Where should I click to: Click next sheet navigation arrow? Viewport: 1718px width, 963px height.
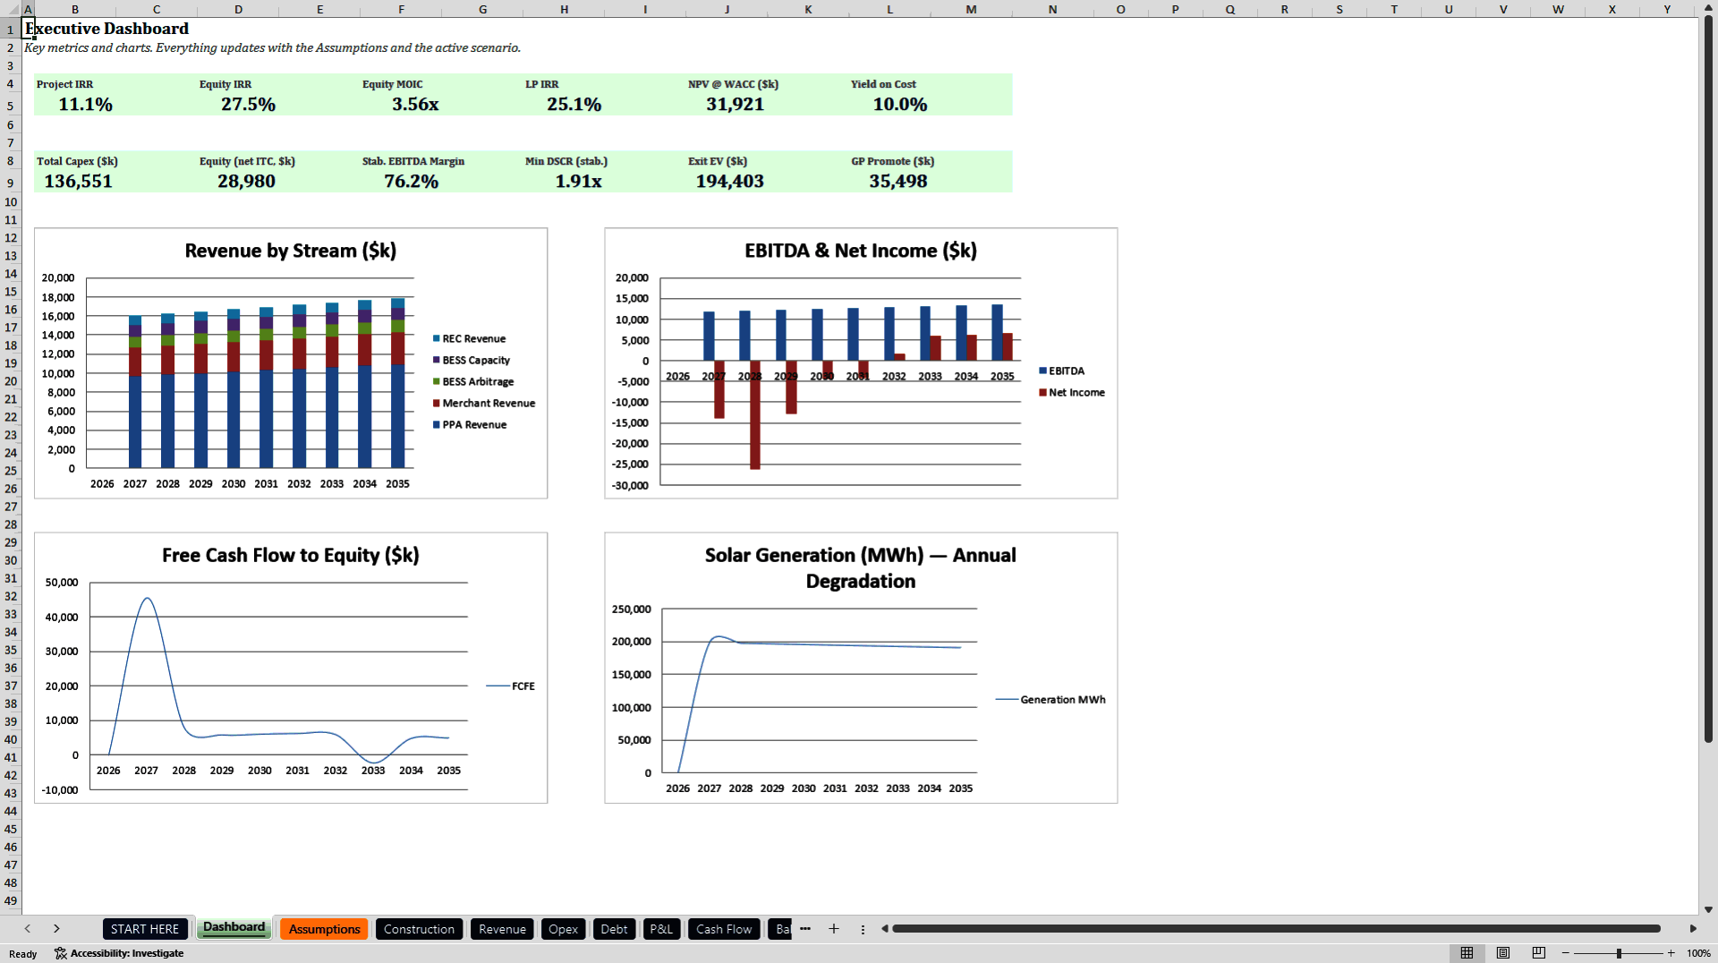tap(56, 929)
